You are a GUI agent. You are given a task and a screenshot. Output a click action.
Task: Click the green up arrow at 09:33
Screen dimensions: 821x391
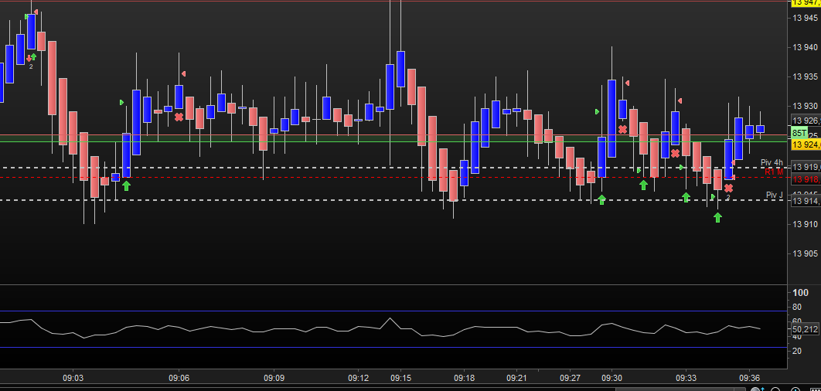[x=686, y=197]
